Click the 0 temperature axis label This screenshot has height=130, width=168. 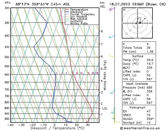[55, 125]
